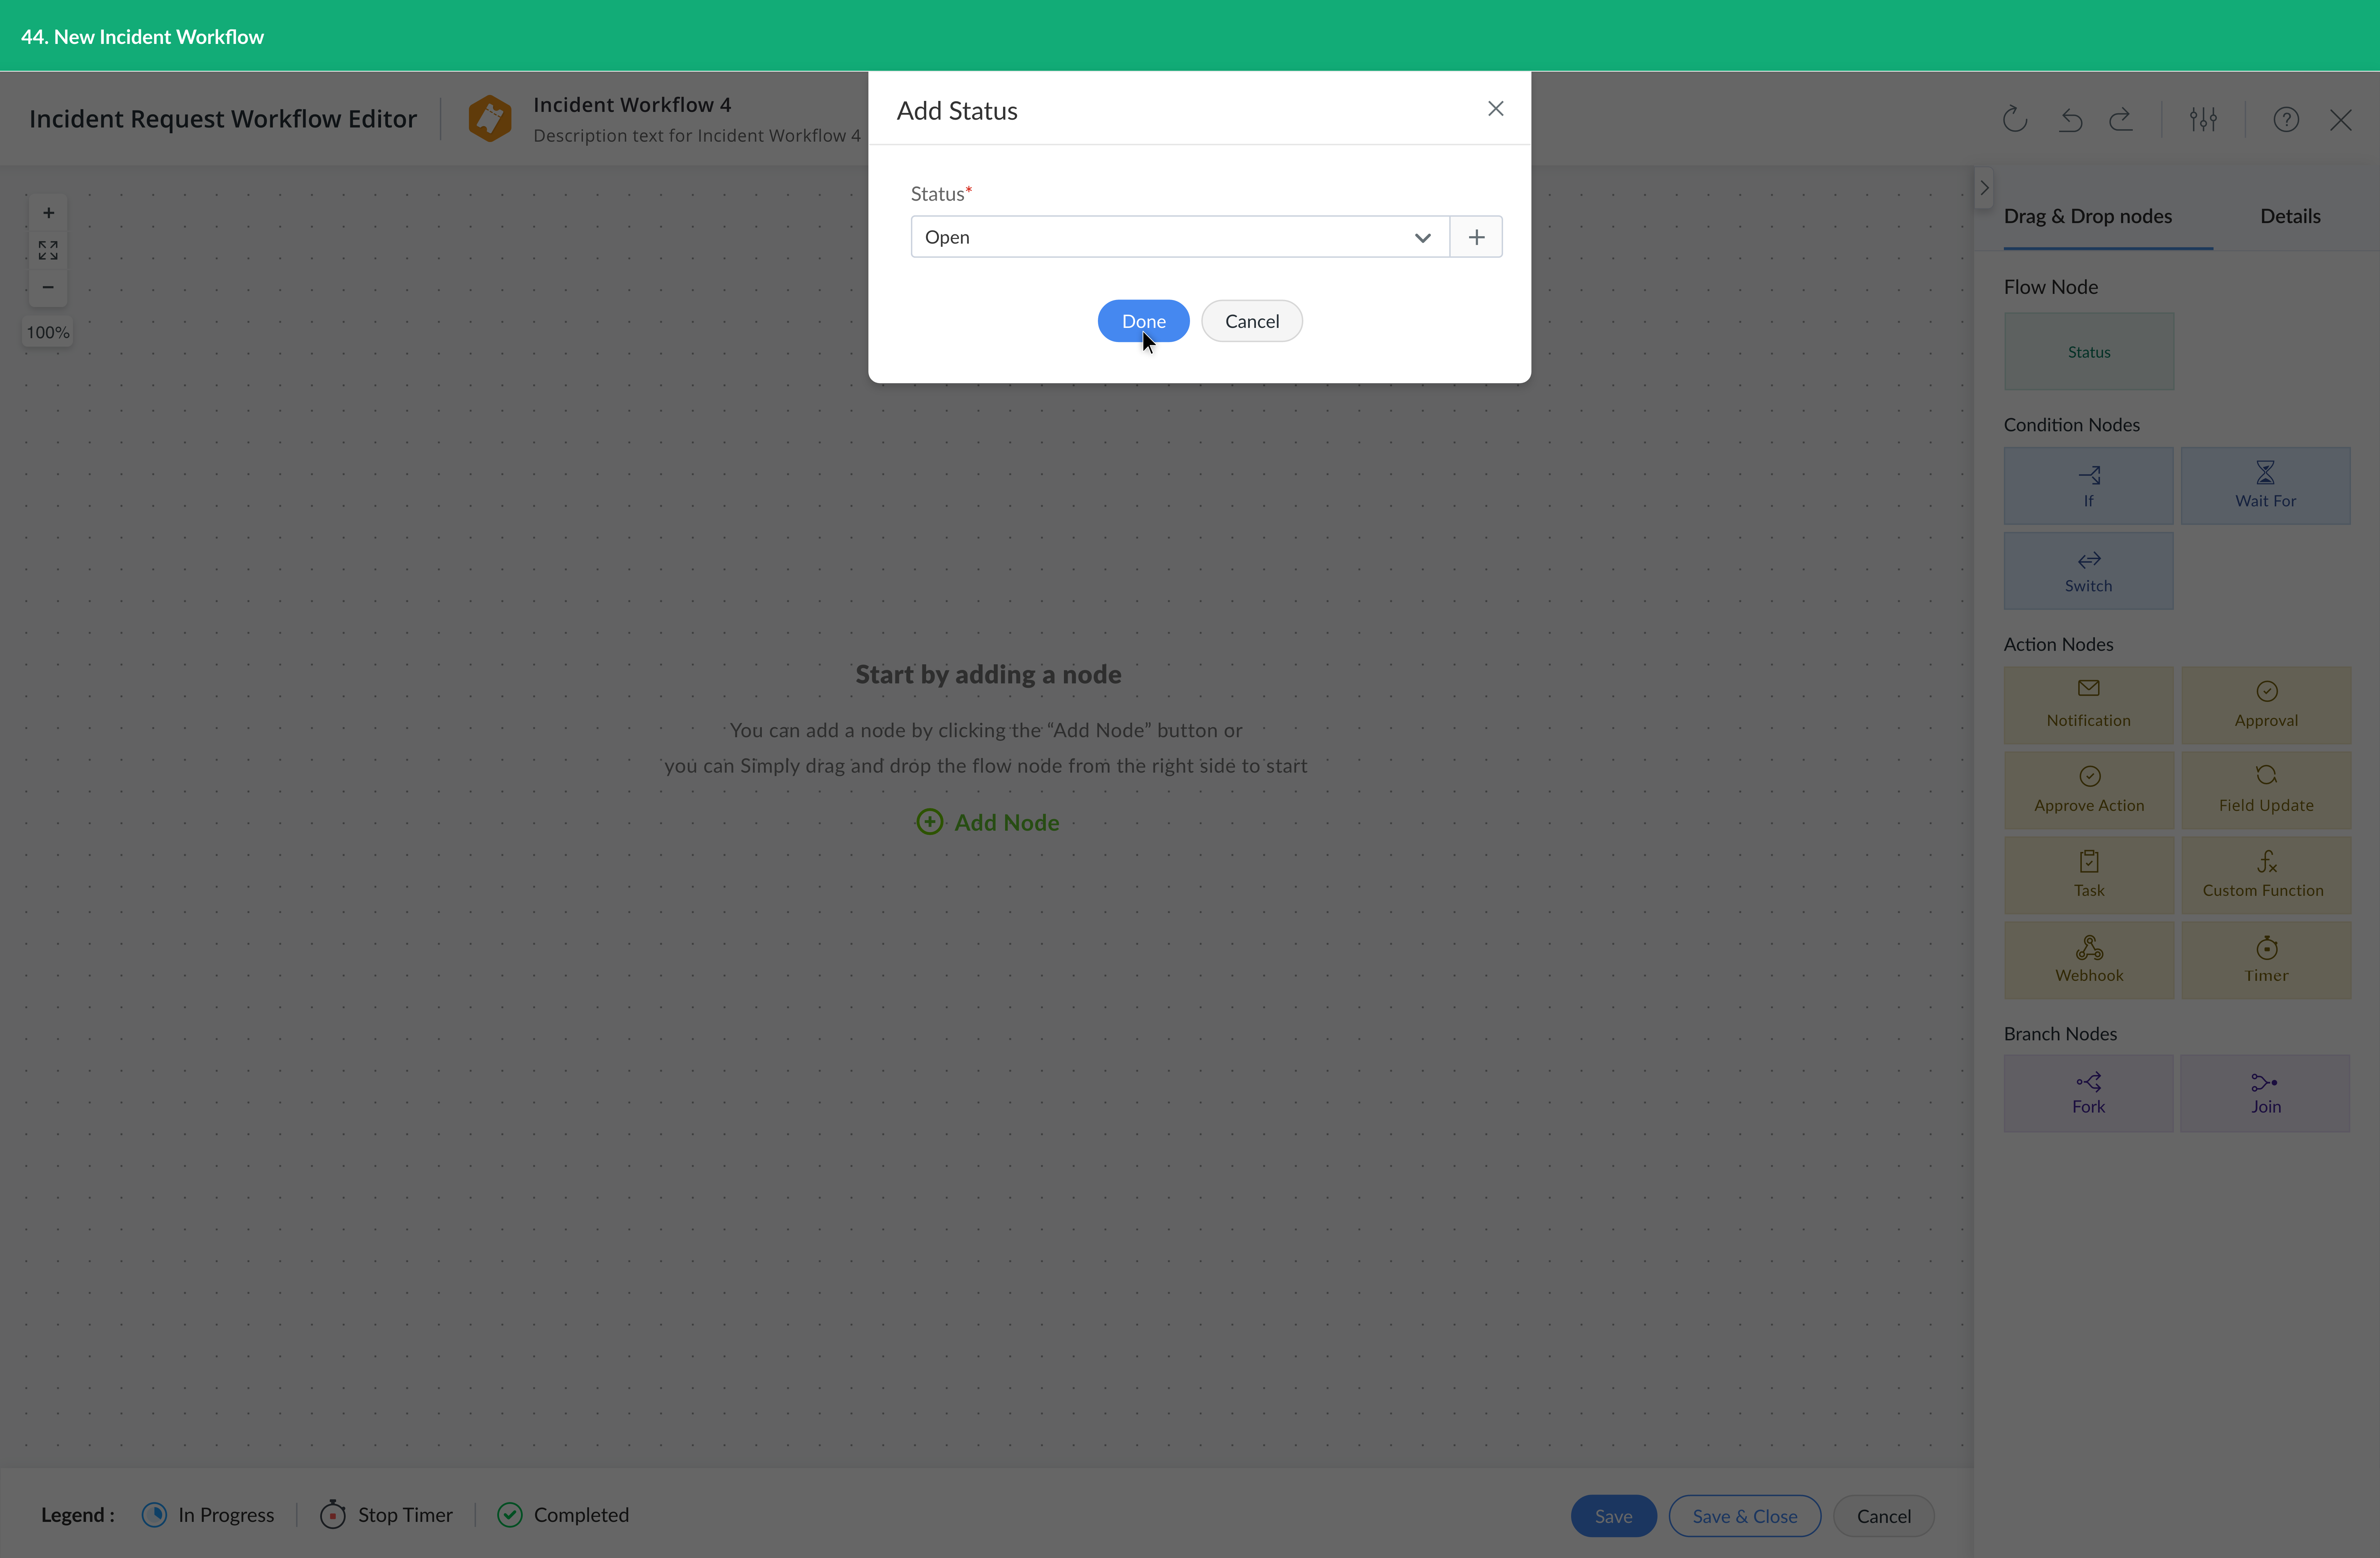2380x1558 pixels.
Task: Click the redo arrow icon
Action: 2121,120
